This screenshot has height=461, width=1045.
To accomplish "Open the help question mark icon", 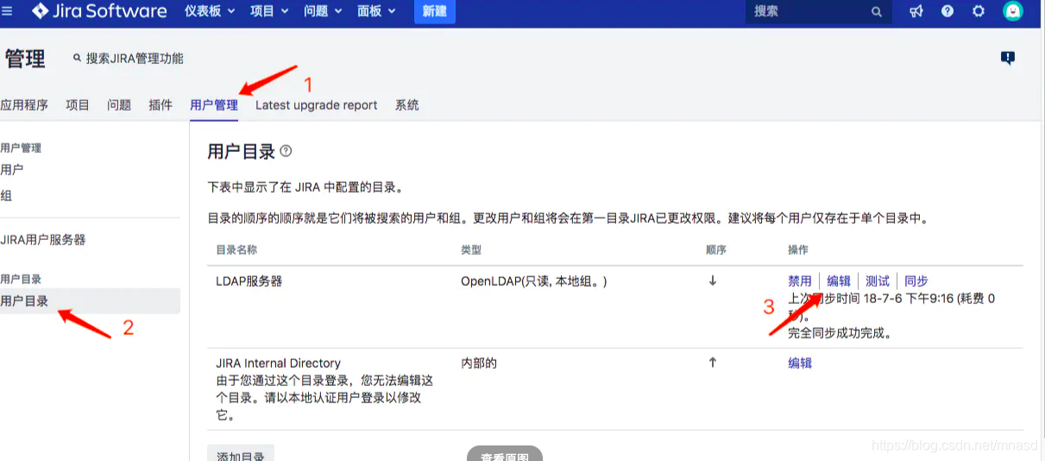I will (x=947, y=11).
